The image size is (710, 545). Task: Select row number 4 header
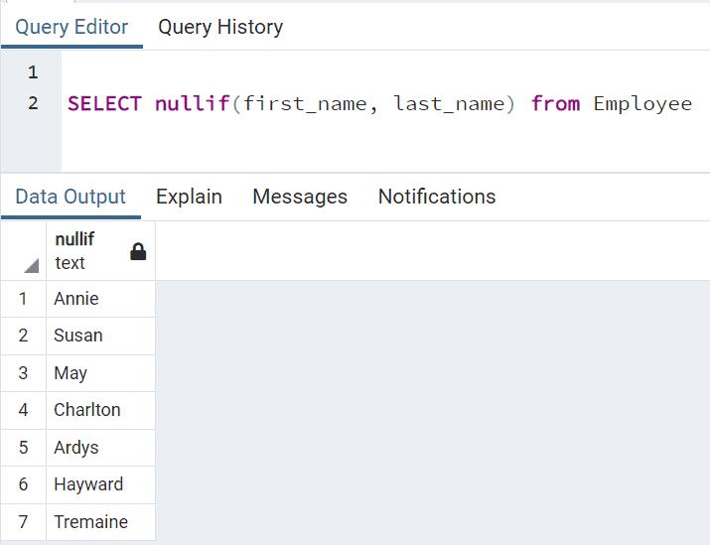(24, 410)
